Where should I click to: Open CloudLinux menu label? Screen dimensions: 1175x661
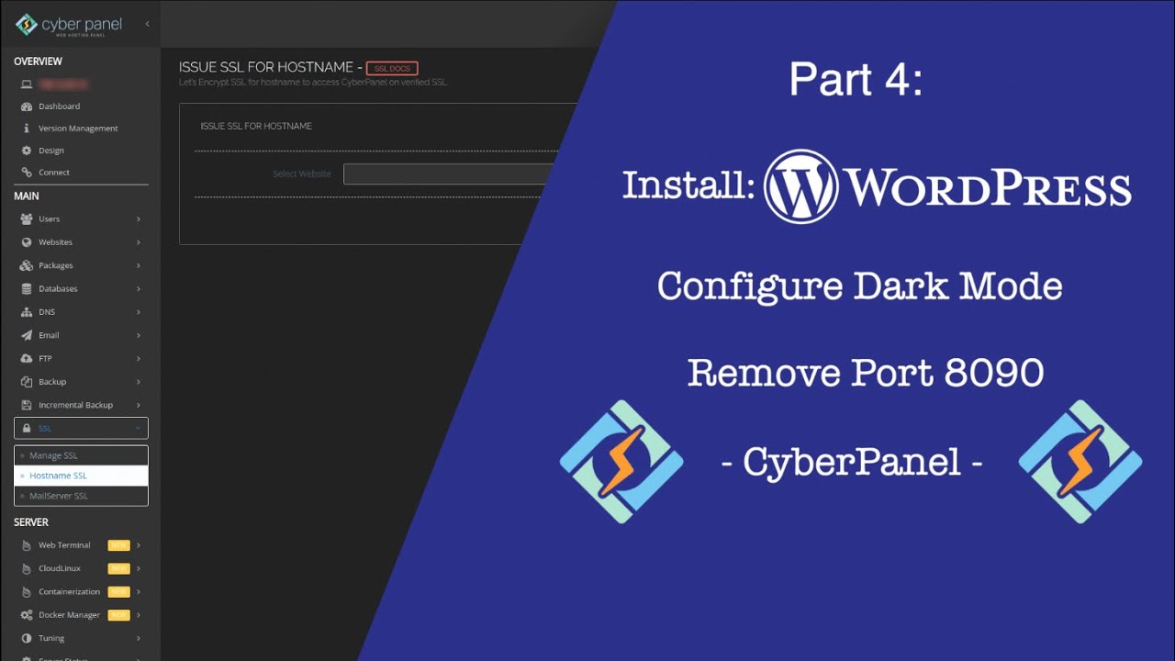click(60, 568)
